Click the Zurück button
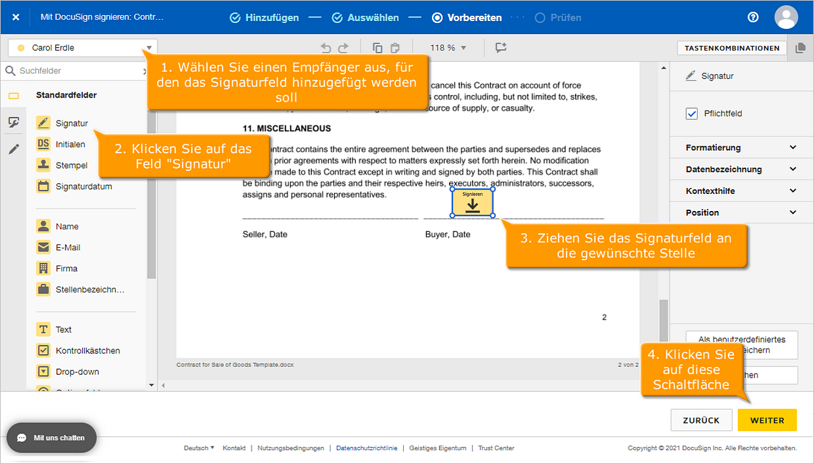814x464 pixels. (702, 420)
